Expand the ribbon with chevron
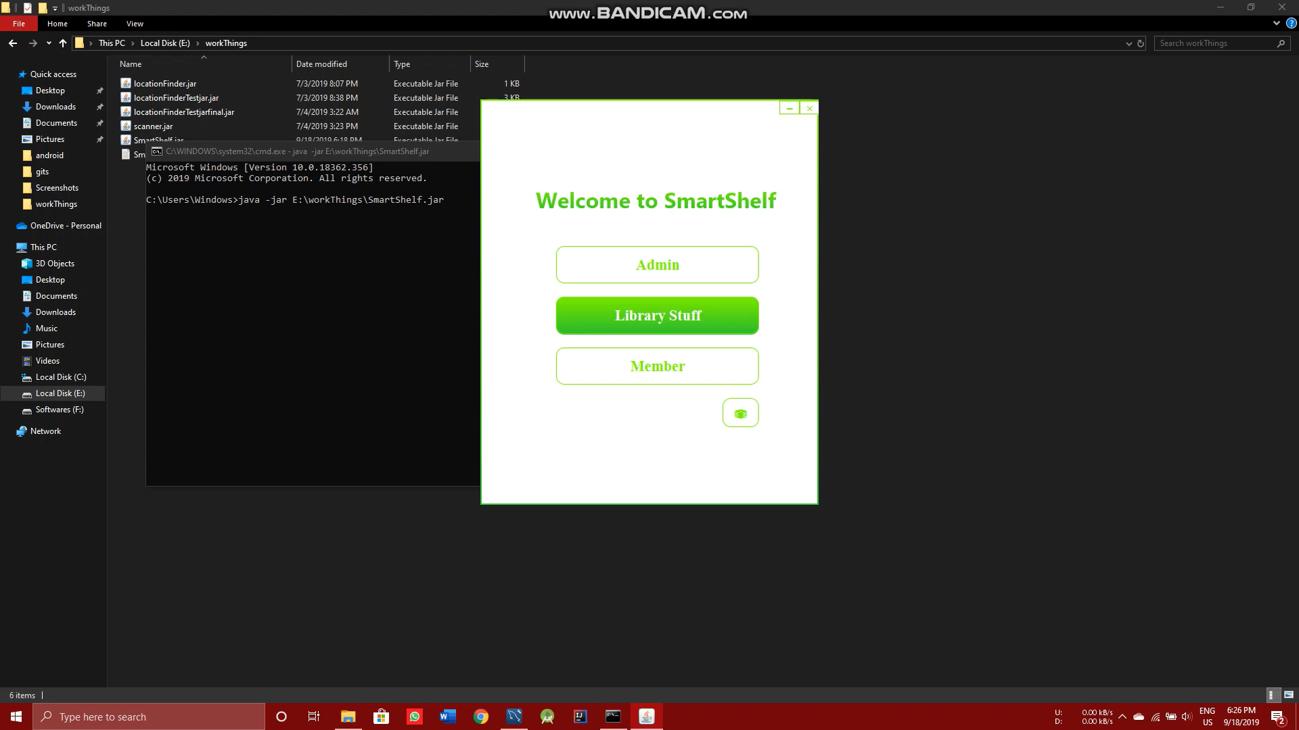 pyautogui.click(x=1276, y=23)
